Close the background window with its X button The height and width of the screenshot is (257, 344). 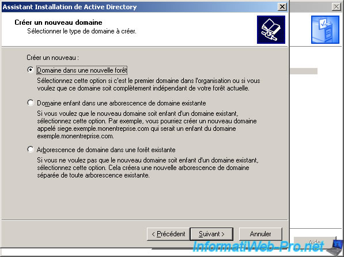(x=337, y=7)
